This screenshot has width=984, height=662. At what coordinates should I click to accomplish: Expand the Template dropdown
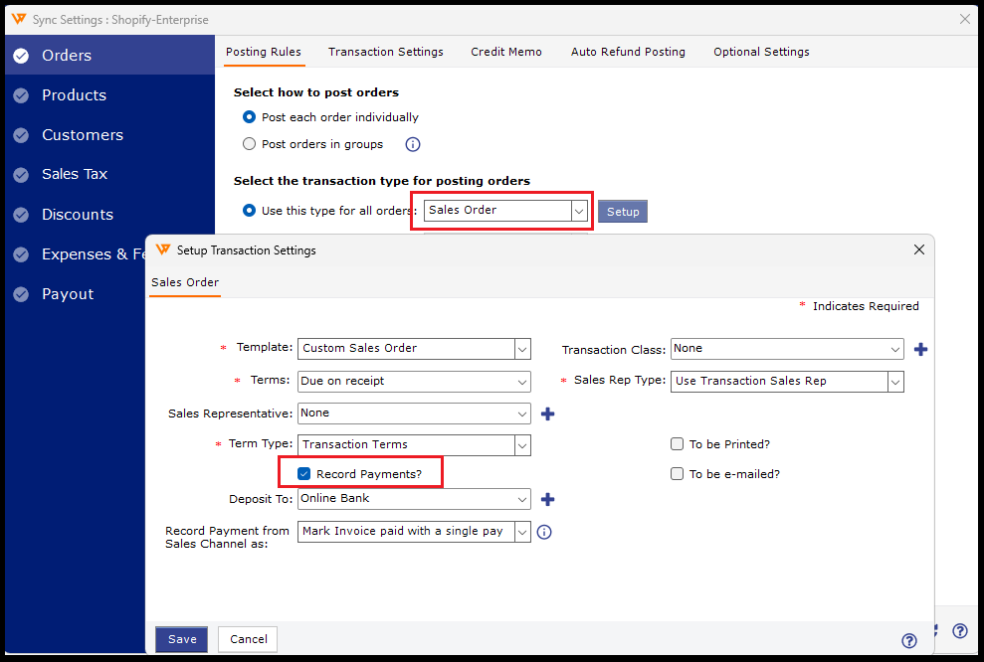point(522,349)
